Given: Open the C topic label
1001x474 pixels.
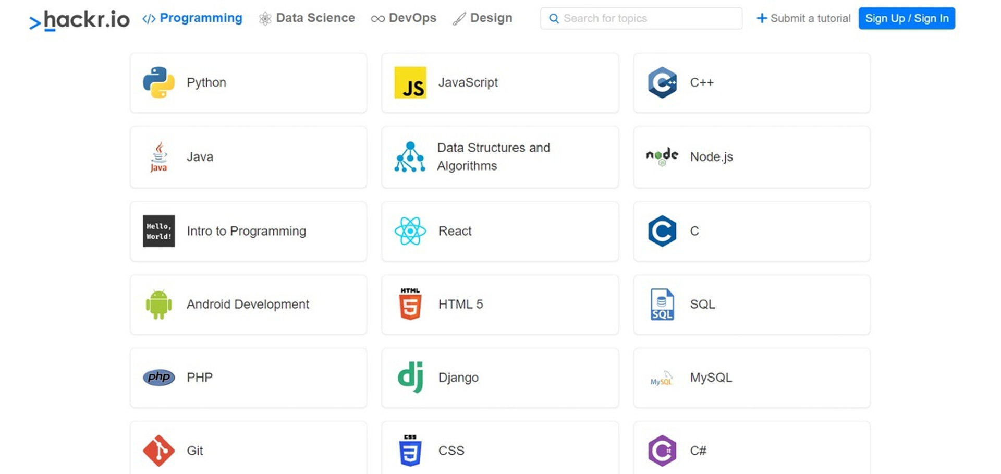Looking at the screenshot, I should 694,231.
